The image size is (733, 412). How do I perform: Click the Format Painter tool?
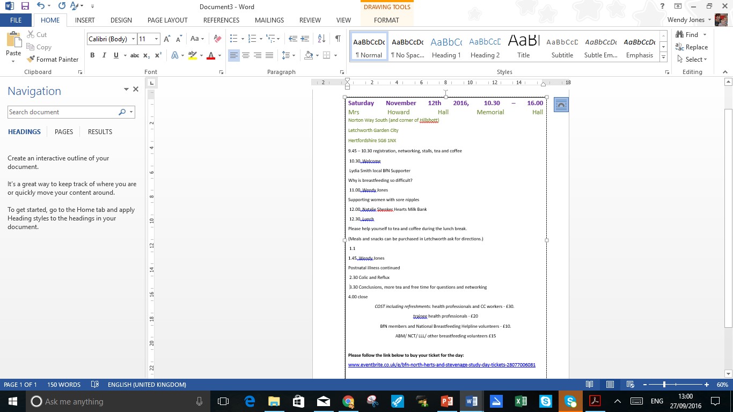click(53, 60)
